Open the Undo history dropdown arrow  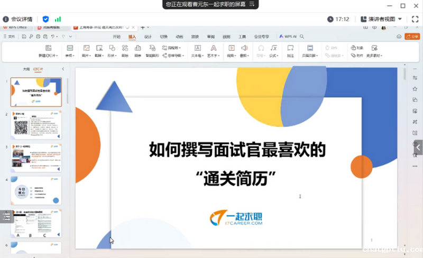click(x=57, y=36)
